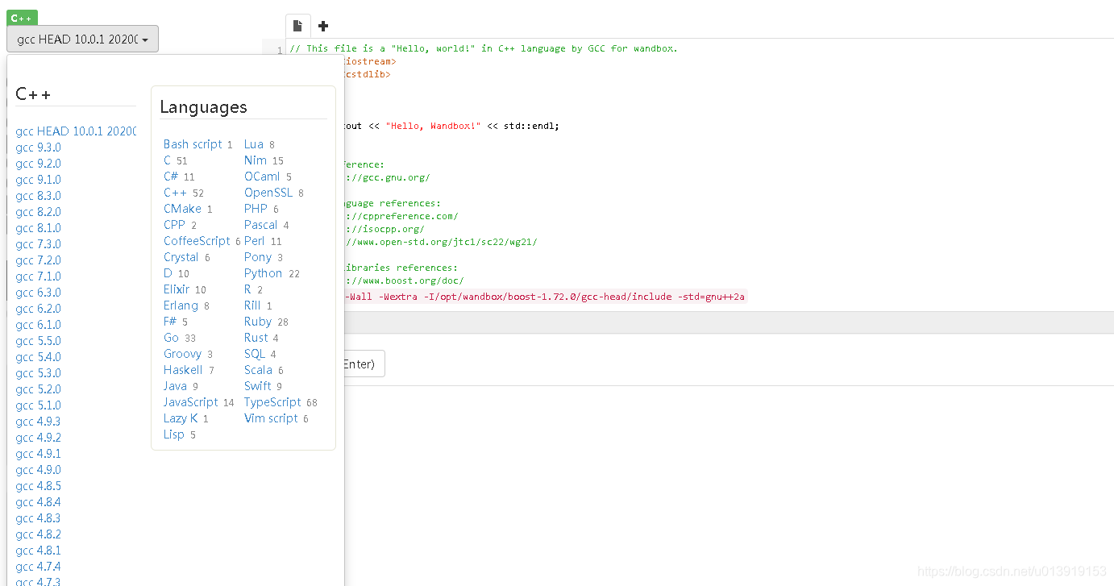The height and width of the screenshot is (586, 1114).
Task: Add a new file with the plus icon
Action: pos(323,26)
